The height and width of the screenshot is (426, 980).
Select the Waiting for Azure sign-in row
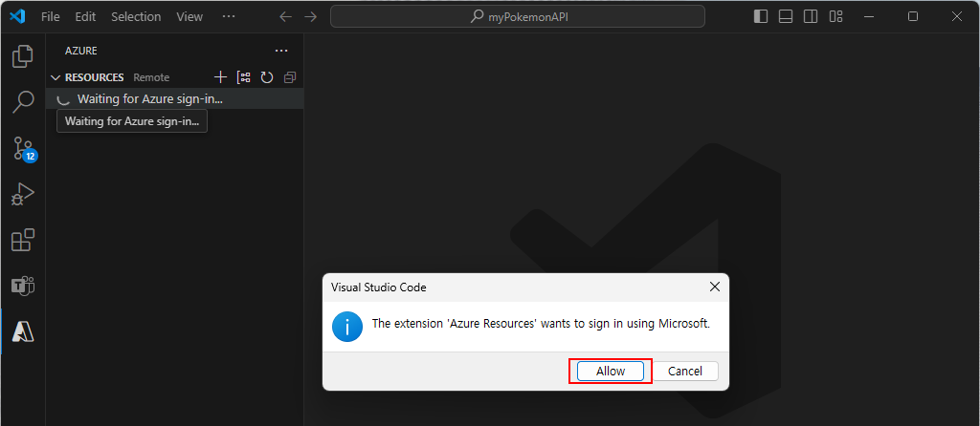(x=175, y=98)
